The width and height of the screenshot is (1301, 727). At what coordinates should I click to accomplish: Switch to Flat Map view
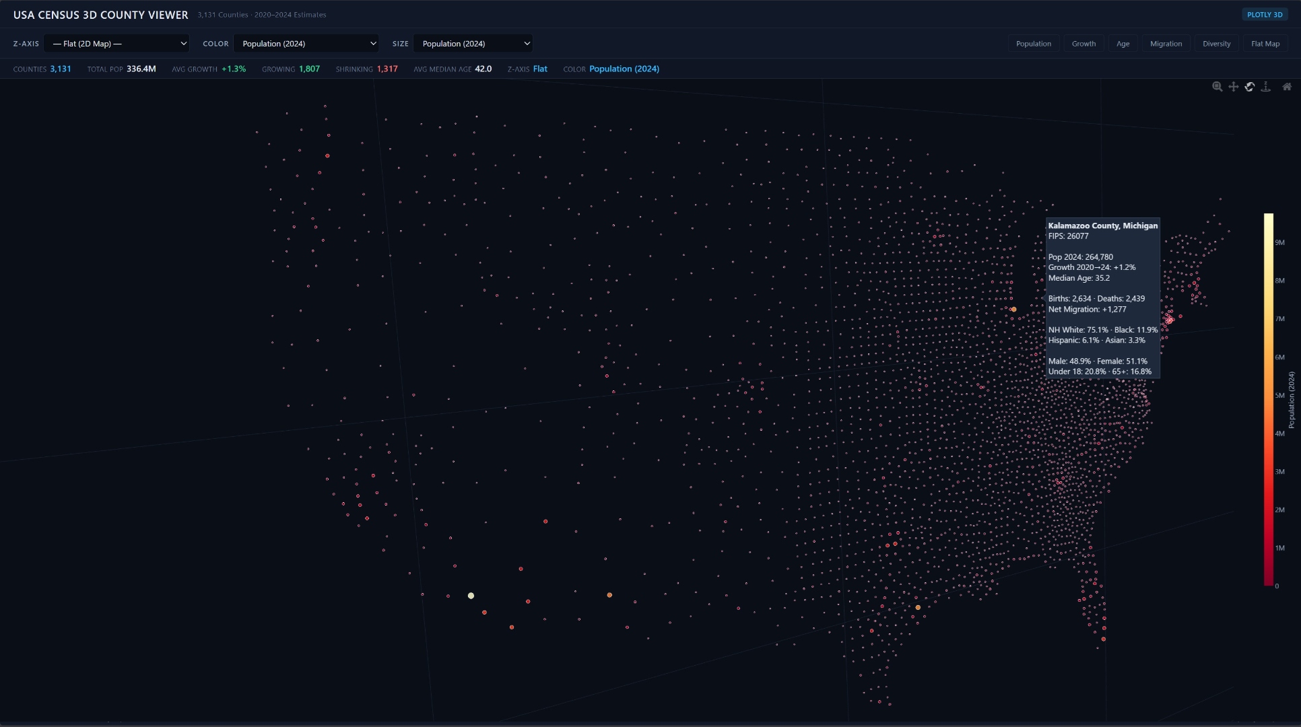tap(1265, 43)
